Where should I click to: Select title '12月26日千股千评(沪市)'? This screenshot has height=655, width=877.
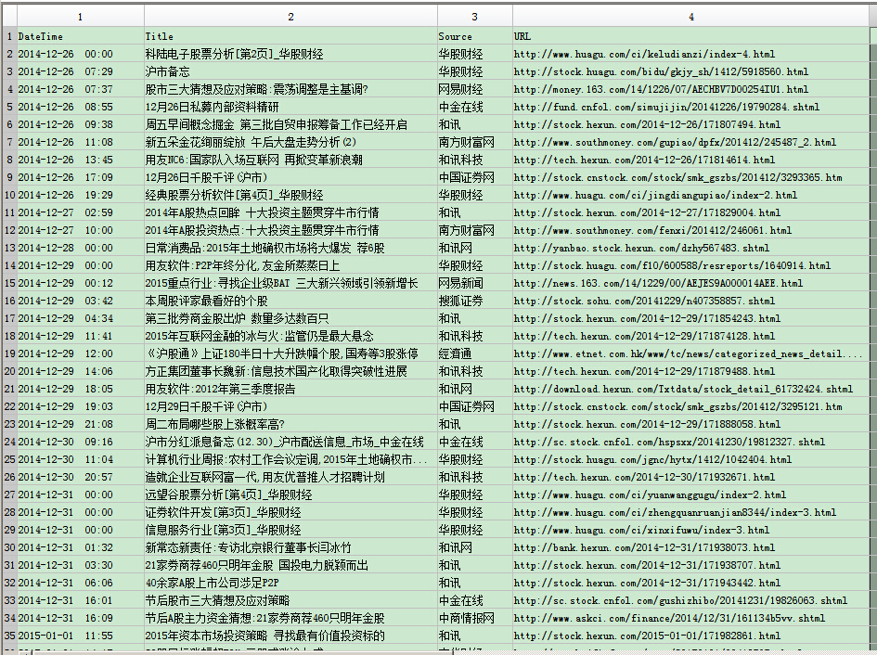click(290, 177)
